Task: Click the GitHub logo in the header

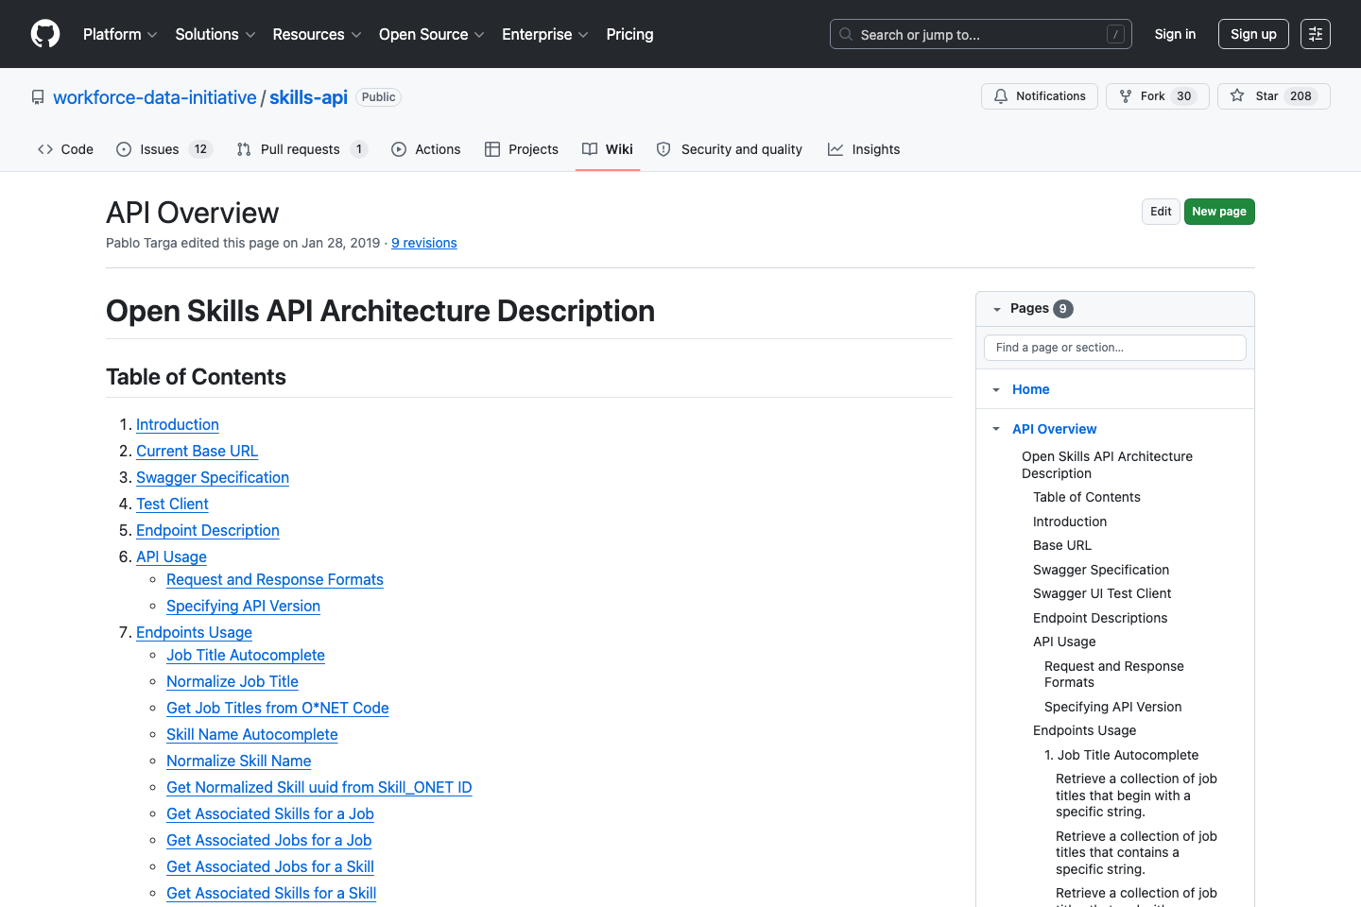Action: click(44, 34)
